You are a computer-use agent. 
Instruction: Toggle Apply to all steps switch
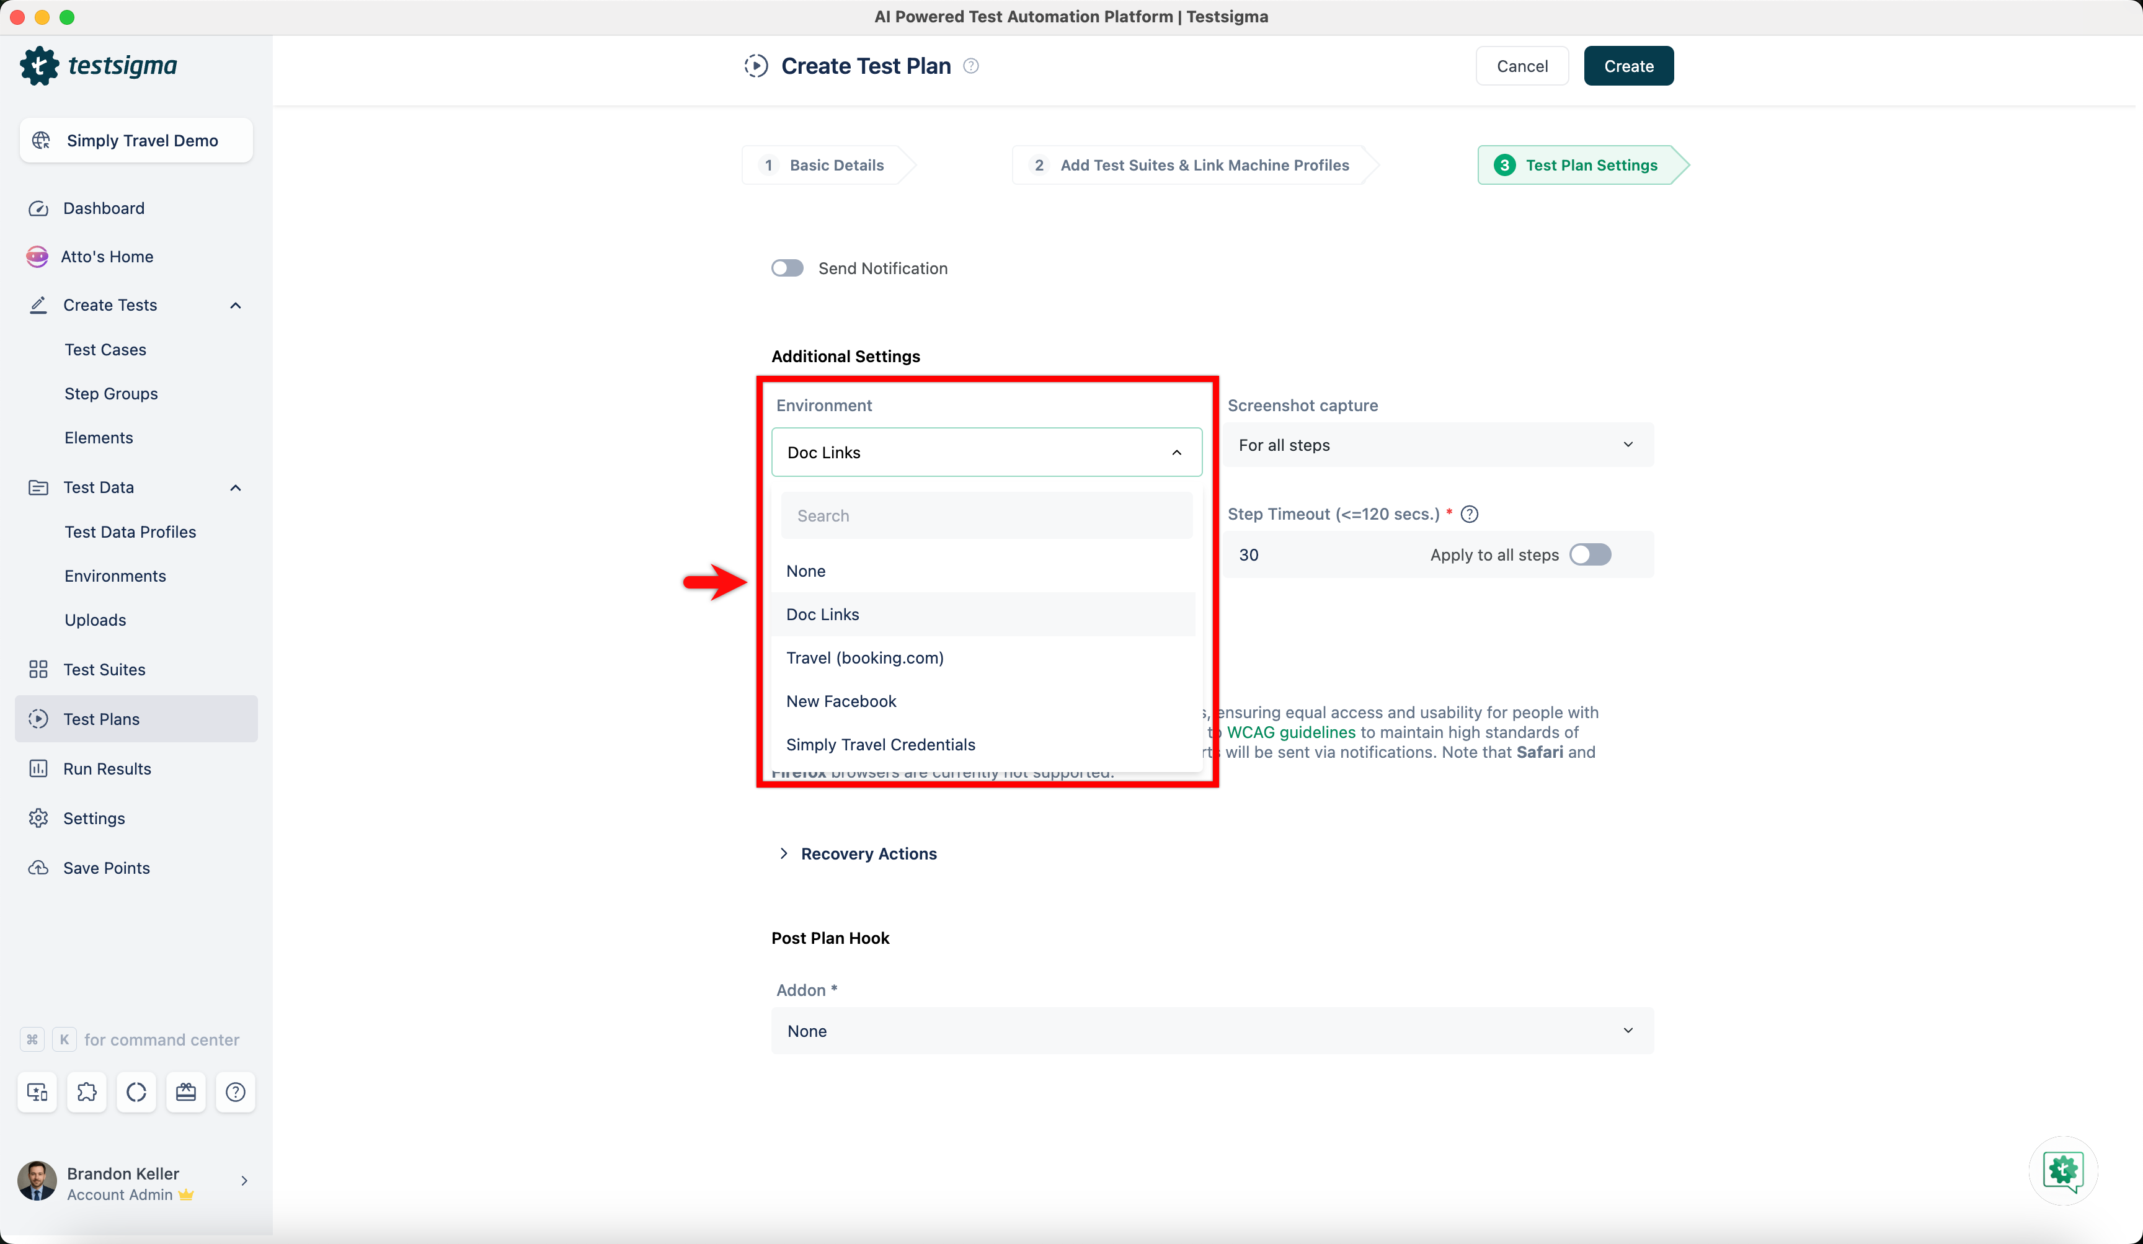point(1591,554)
